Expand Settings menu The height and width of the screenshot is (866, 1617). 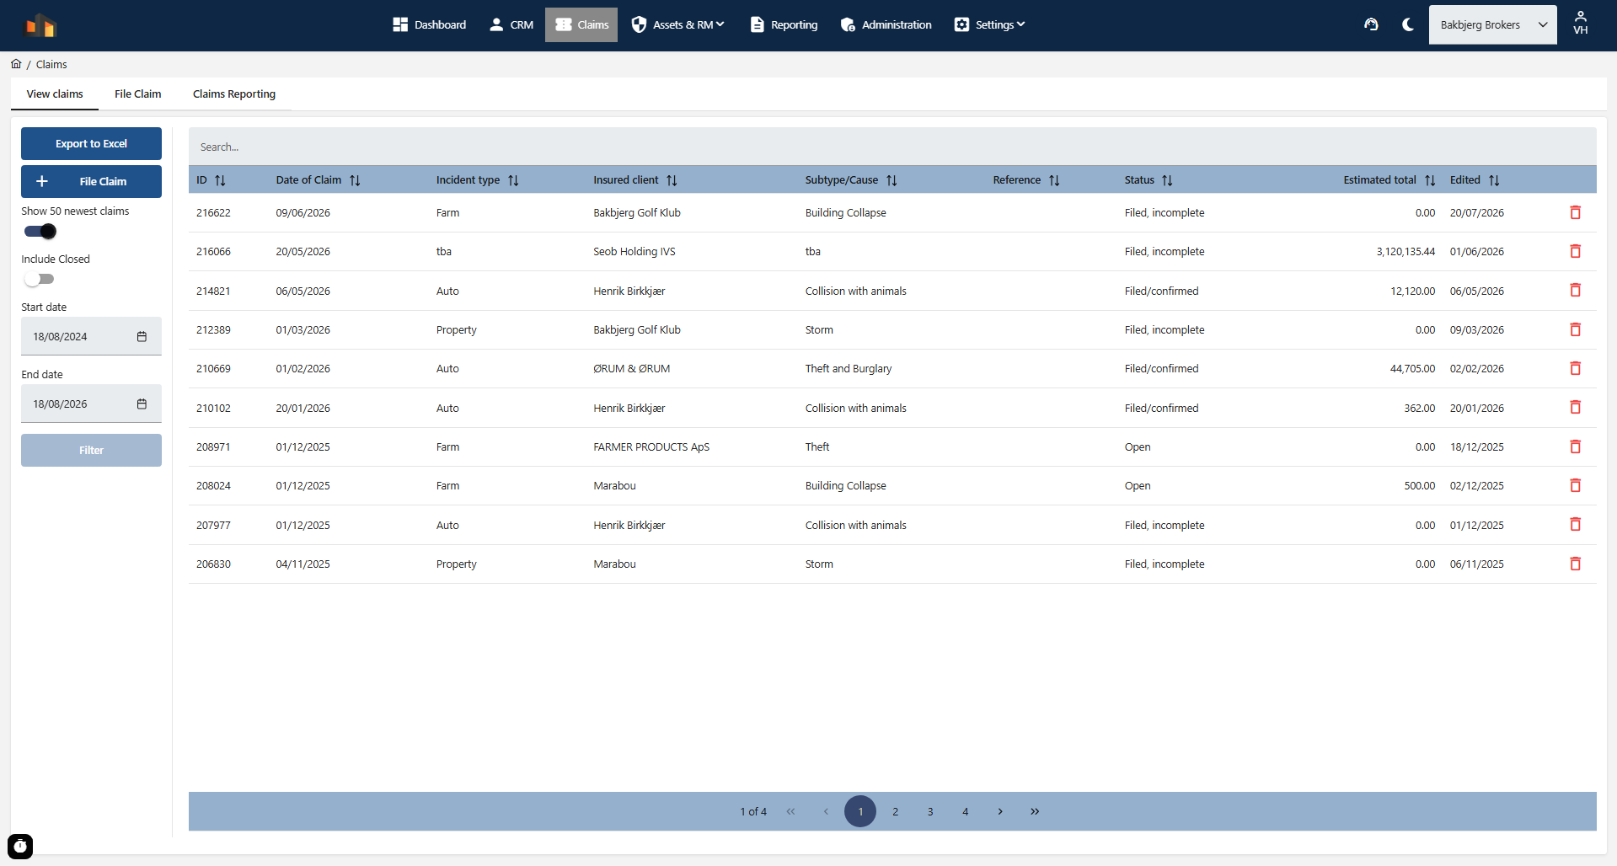[x=989, y=24]
